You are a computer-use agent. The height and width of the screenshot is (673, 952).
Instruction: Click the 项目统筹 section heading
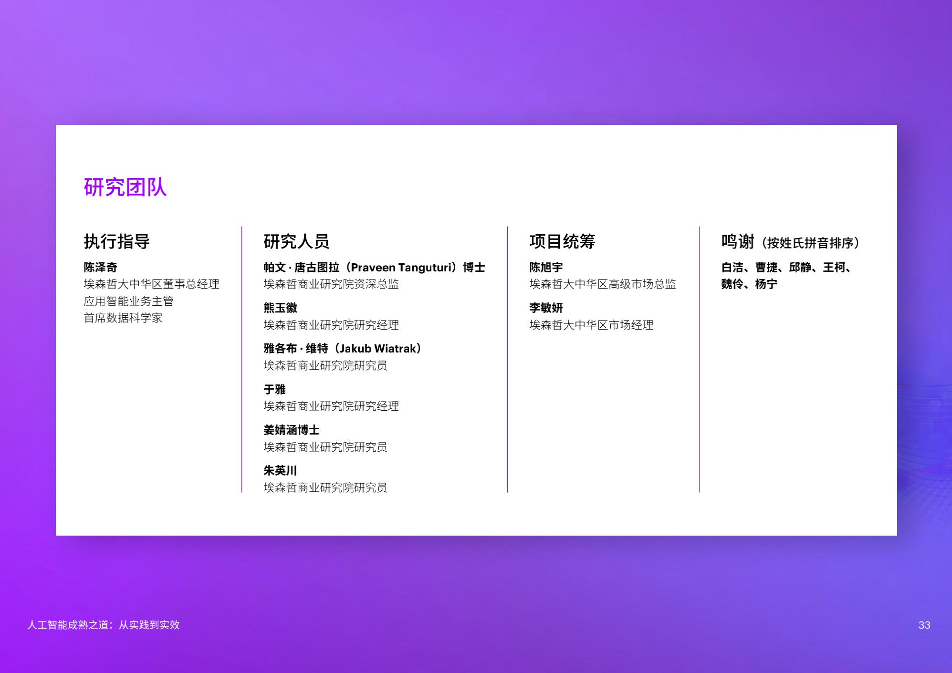pyautogui.click(x=562, y=241)
